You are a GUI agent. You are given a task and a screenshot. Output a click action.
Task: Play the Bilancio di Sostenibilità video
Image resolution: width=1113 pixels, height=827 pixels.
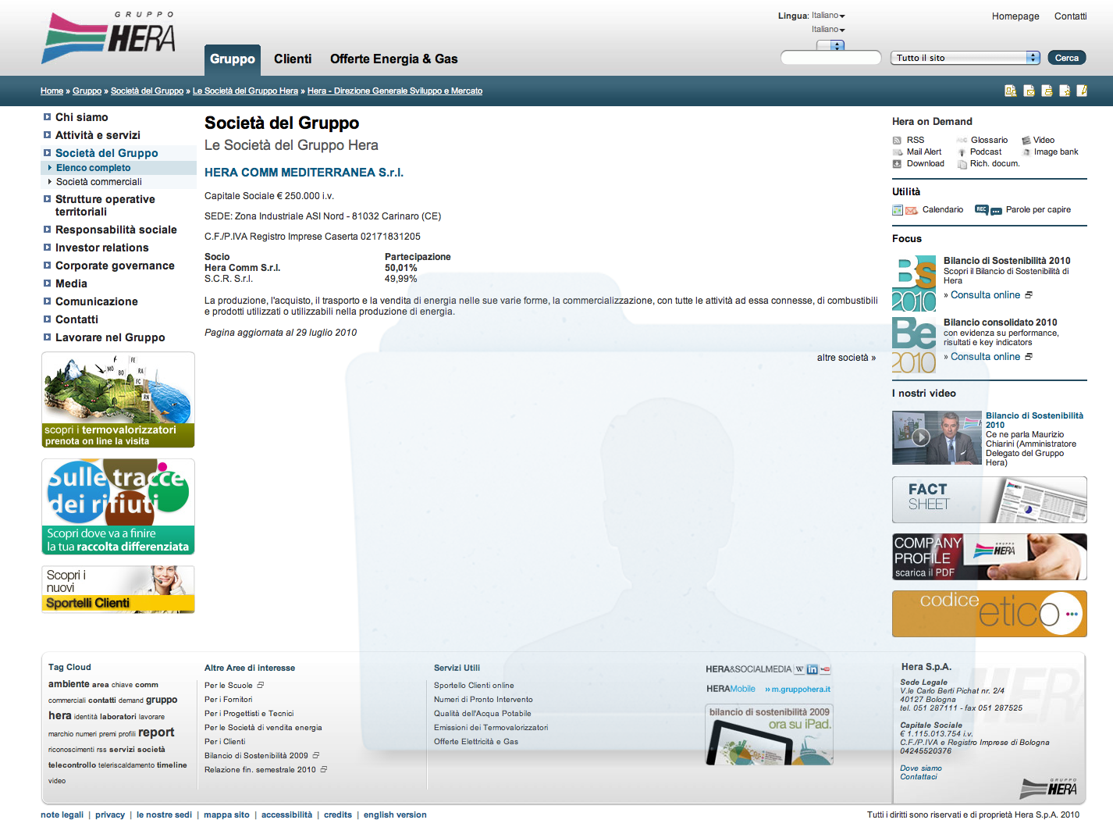click(x=921, y=437)
